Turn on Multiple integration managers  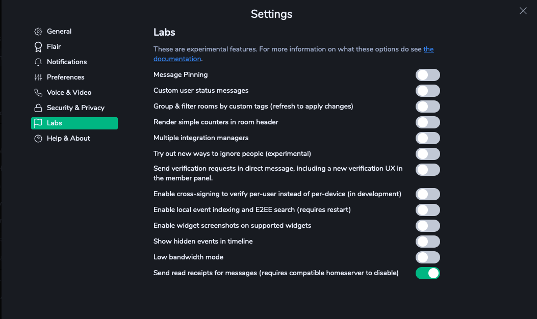pyautogui.click(x=427, y=139)
